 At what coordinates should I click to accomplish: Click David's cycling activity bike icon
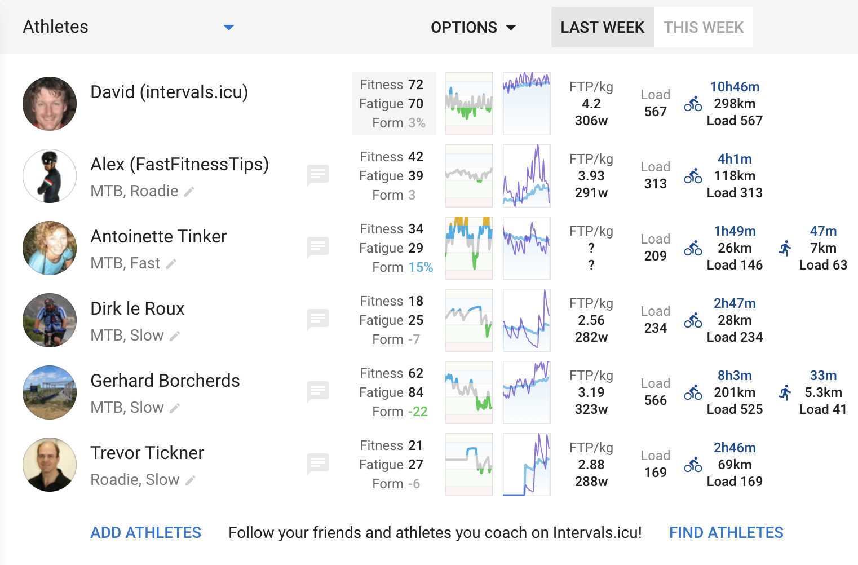pos(693,104)
